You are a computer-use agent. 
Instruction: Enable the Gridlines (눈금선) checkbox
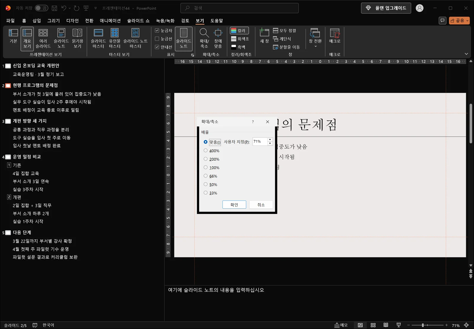[x=164, y=39]
